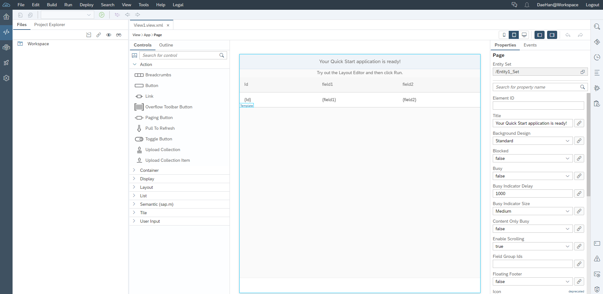Click the undo arrow in layout editor

coord(568,35)
